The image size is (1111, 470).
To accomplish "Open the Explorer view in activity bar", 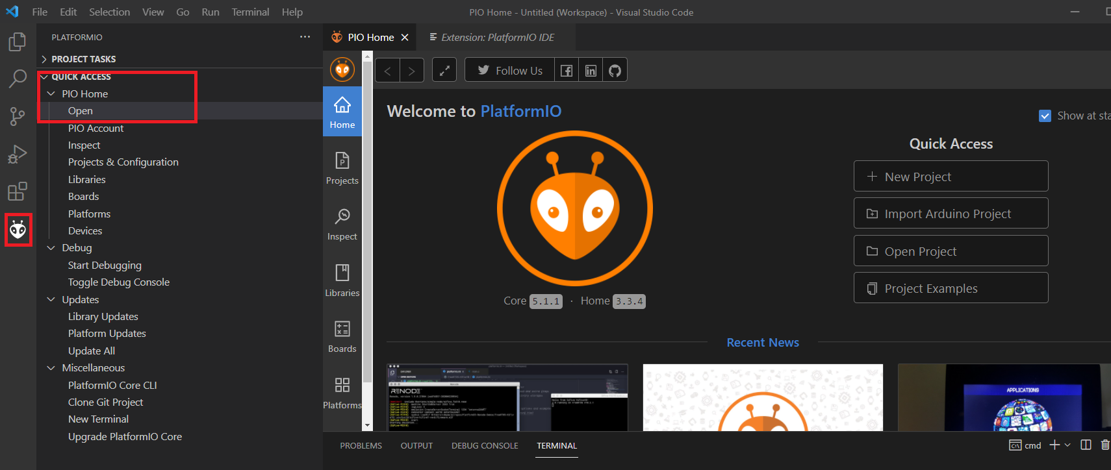I will point(18,42).
